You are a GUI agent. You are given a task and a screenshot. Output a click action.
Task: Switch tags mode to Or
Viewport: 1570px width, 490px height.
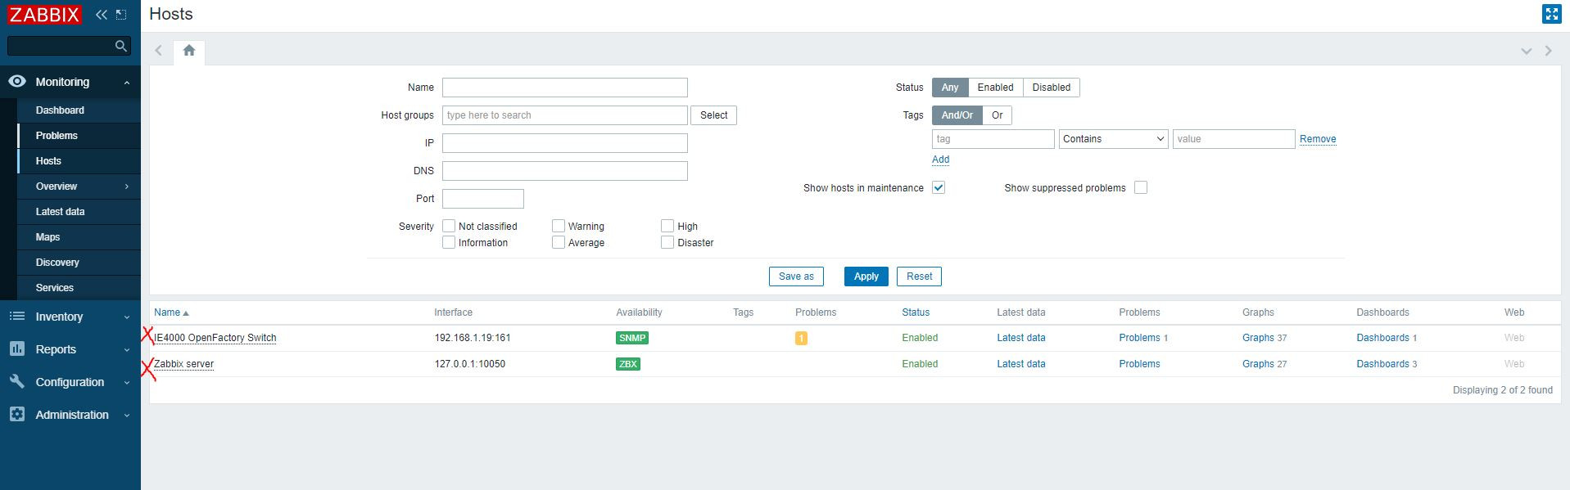pos(997,115)
